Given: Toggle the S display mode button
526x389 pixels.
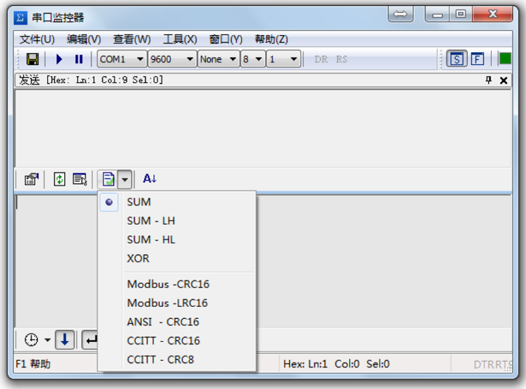Looking at the screenshot, I should point(457,59).
